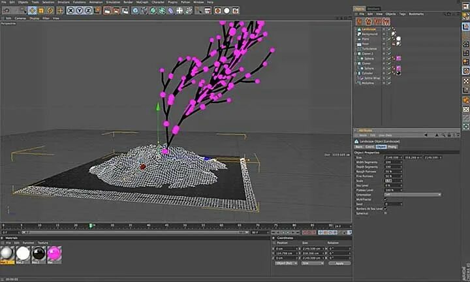Click the black material sphere swatch

point(39,253)
